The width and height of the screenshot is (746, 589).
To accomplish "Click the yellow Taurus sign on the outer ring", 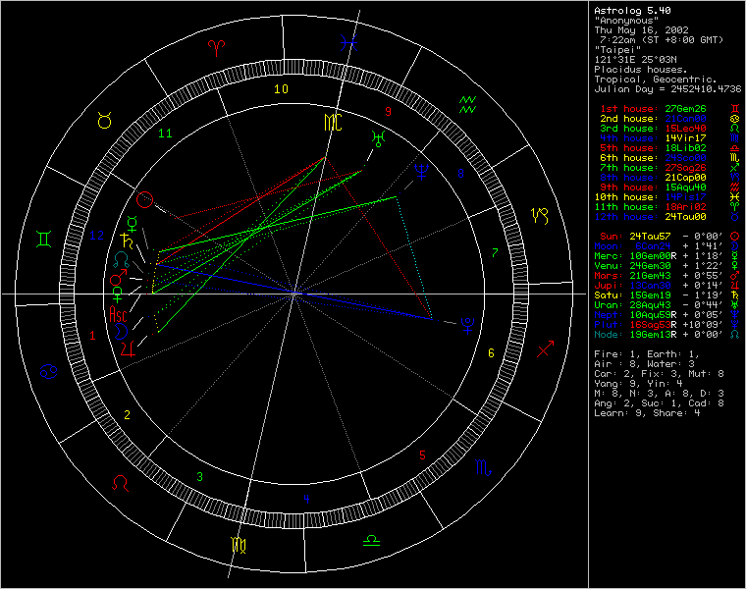I will pos(104,121).
